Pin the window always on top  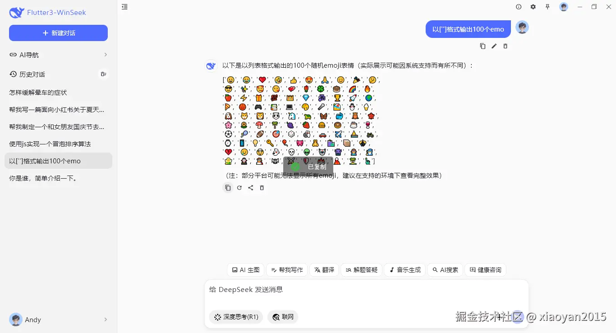(547, 7)
